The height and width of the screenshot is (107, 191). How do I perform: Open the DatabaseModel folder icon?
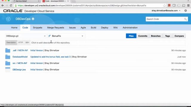pos(8,57)
